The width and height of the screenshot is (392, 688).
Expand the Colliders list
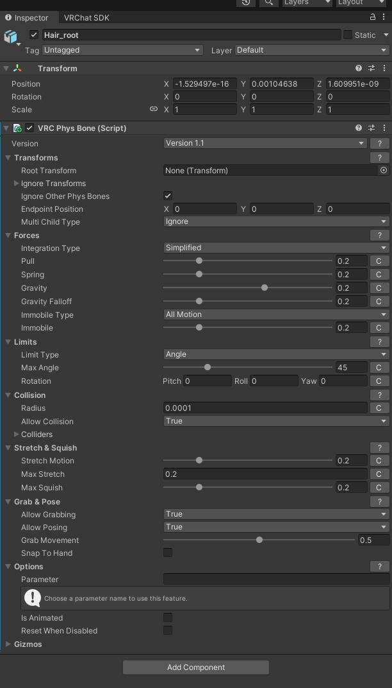click(17, 434)
